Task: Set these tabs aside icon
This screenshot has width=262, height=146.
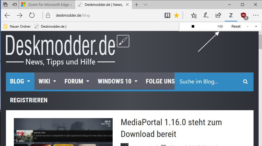Action: [x=14, y=5]
